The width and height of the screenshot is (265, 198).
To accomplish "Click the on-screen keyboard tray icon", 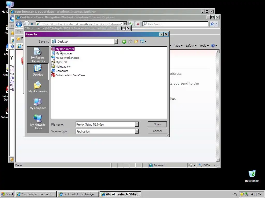I will [x=234, y=194].
